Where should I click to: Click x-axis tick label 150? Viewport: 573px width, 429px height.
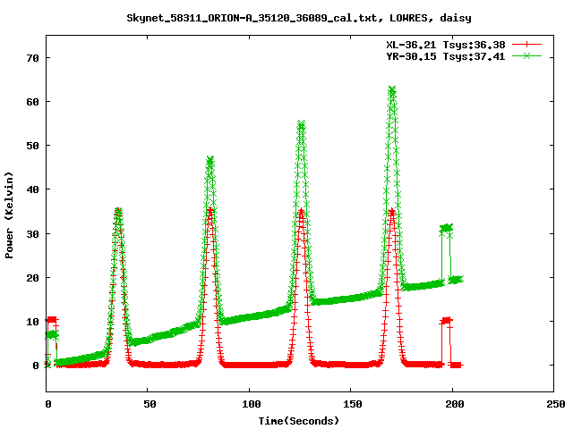tap(353, 404)
